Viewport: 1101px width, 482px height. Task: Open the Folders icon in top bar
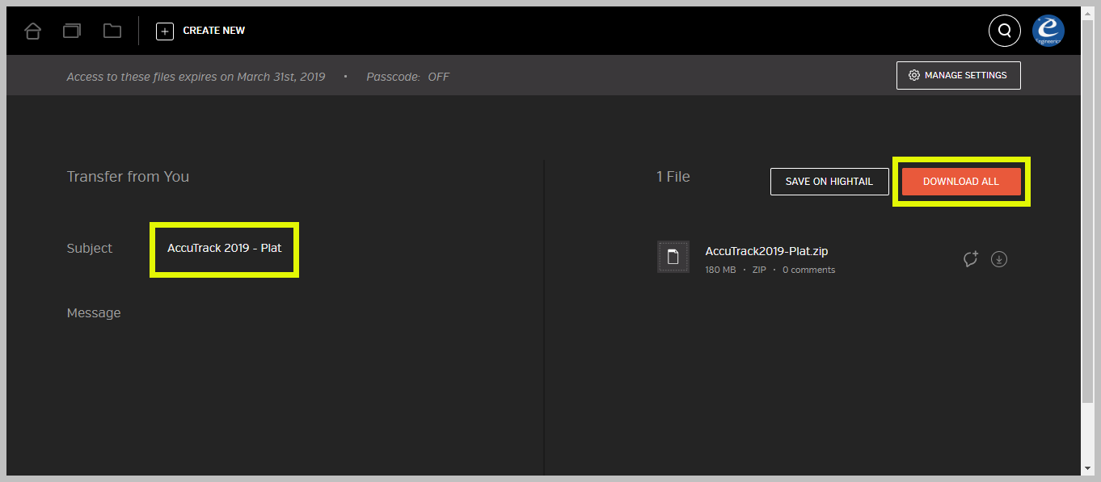point(112,31)
